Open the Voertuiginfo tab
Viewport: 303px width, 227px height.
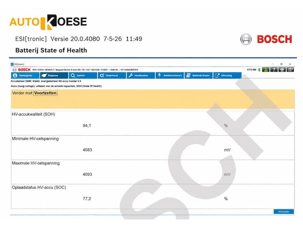[25, 76]
